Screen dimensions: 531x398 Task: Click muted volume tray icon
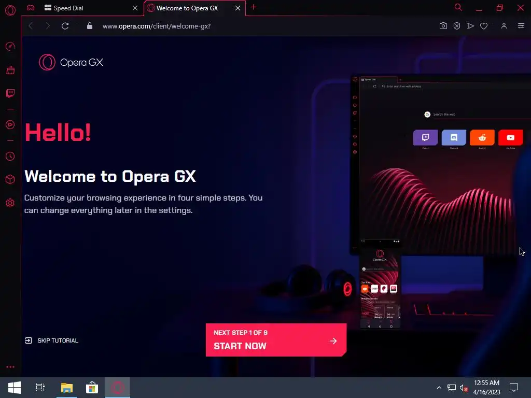coord(464,388)
